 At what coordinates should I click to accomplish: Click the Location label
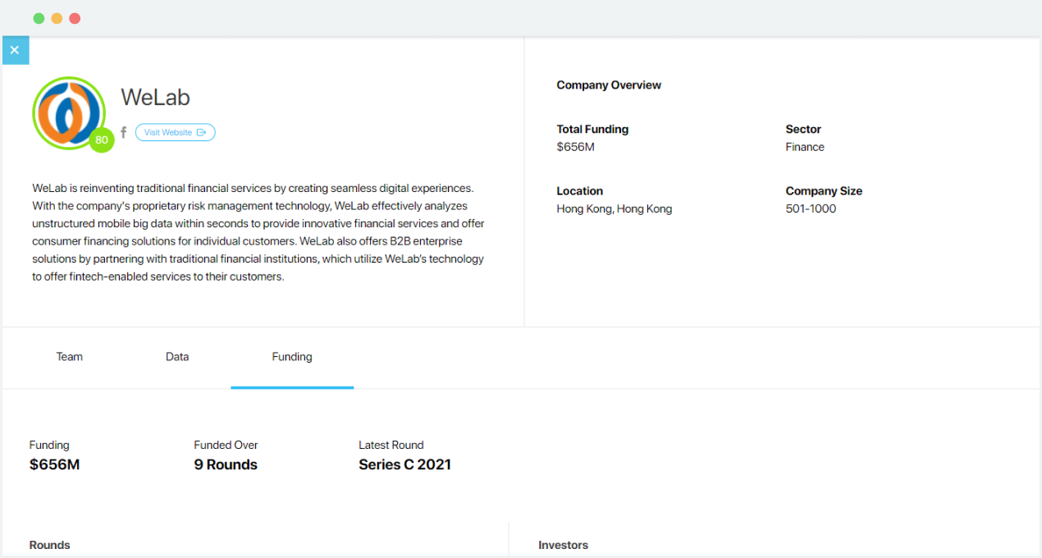[579, 190]
